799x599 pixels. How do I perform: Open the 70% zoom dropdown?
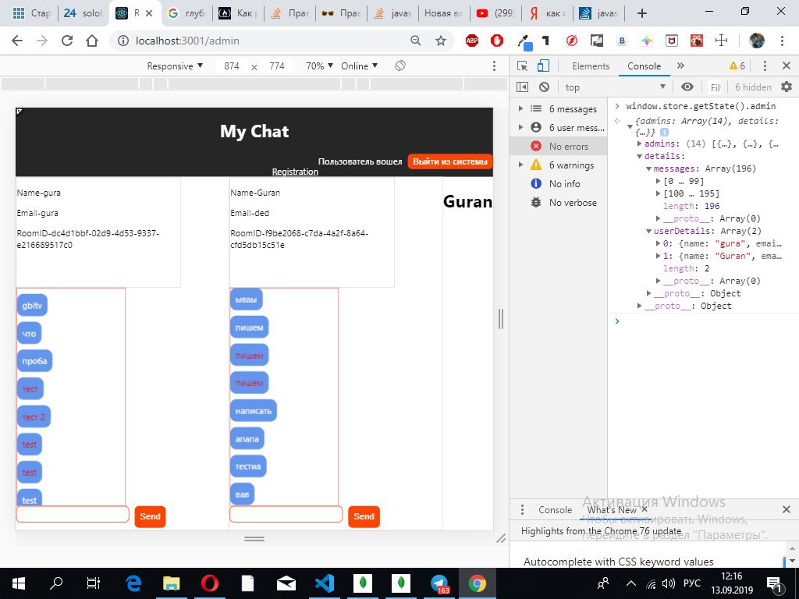(319, 66)
